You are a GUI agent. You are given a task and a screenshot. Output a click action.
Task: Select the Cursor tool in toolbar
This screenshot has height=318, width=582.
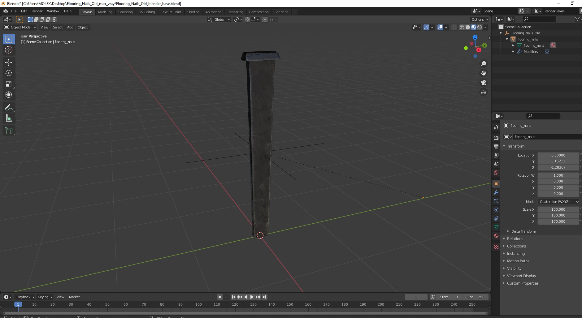tap(9, 50)
